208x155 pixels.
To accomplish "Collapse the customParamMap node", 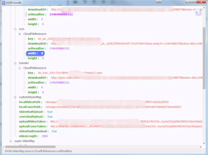I will pos(15,97).
